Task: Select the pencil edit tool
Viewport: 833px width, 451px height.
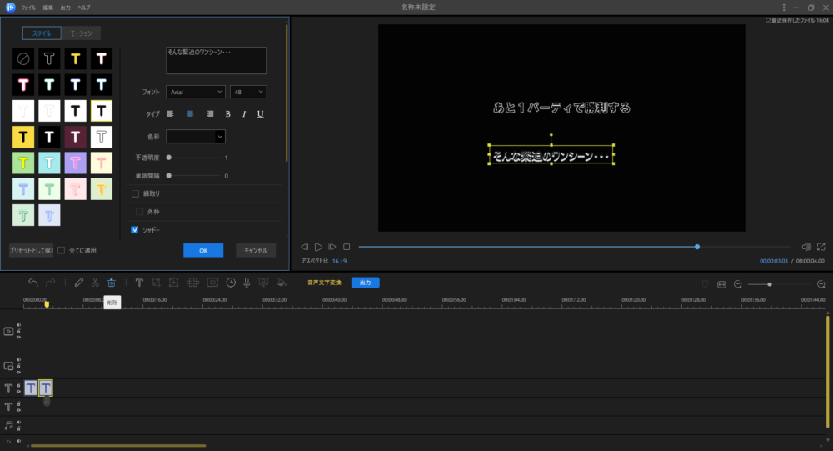Action: point(78,283)
